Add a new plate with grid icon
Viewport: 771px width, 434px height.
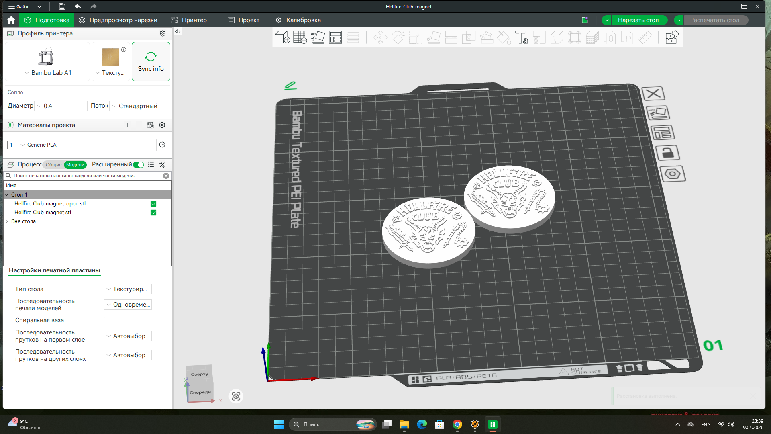pos(300,37)
